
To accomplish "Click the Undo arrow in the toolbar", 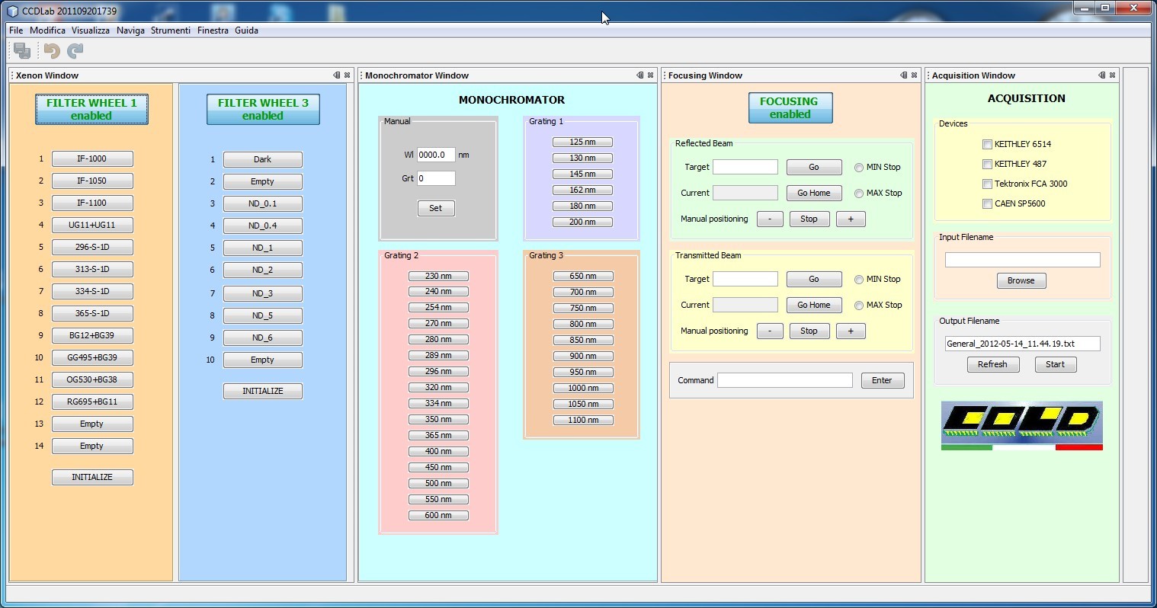I will (x=52, y=50).
